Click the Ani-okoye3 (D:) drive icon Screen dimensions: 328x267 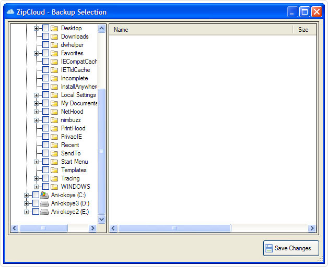[x=44, y=203]
